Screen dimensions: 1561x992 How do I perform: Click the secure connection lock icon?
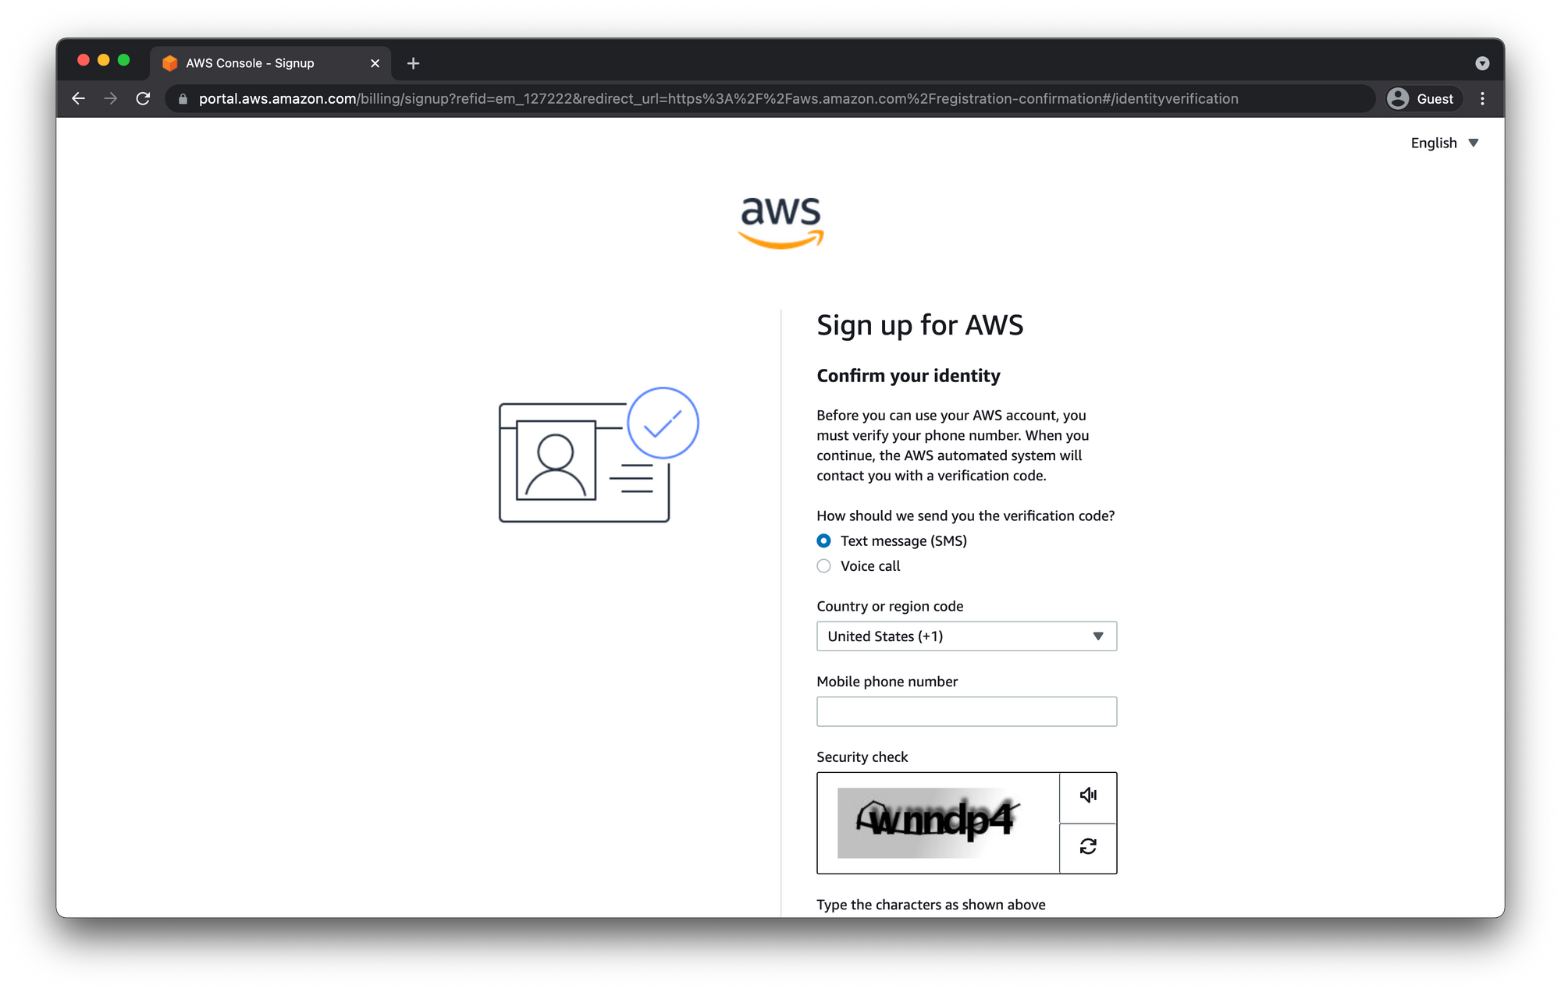(183, 99)
